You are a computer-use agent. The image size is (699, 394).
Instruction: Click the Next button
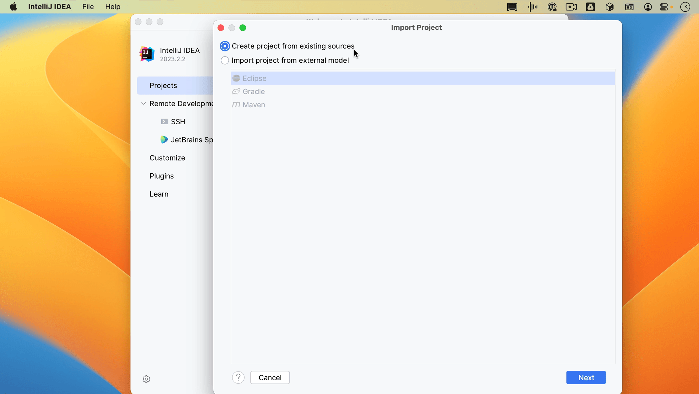586,377
